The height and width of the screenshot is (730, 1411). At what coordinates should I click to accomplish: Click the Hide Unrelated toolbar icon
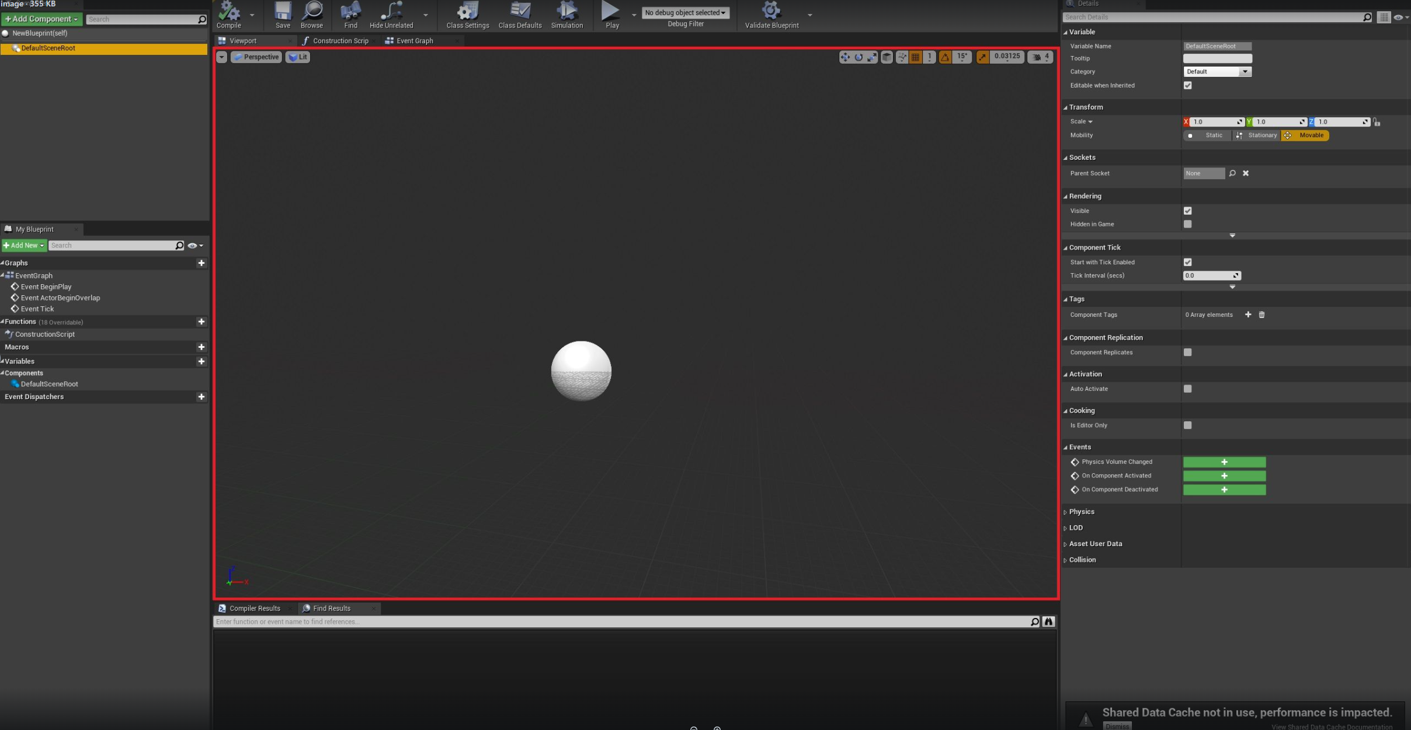[x=391, y=12]
